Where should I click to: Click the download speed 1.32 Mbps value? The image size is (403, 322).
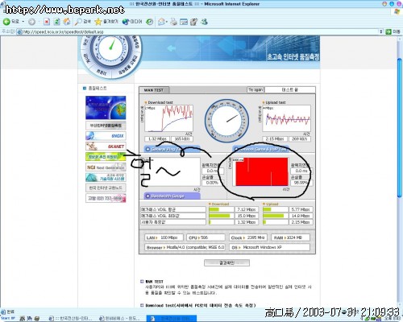[x=157, y=139]
